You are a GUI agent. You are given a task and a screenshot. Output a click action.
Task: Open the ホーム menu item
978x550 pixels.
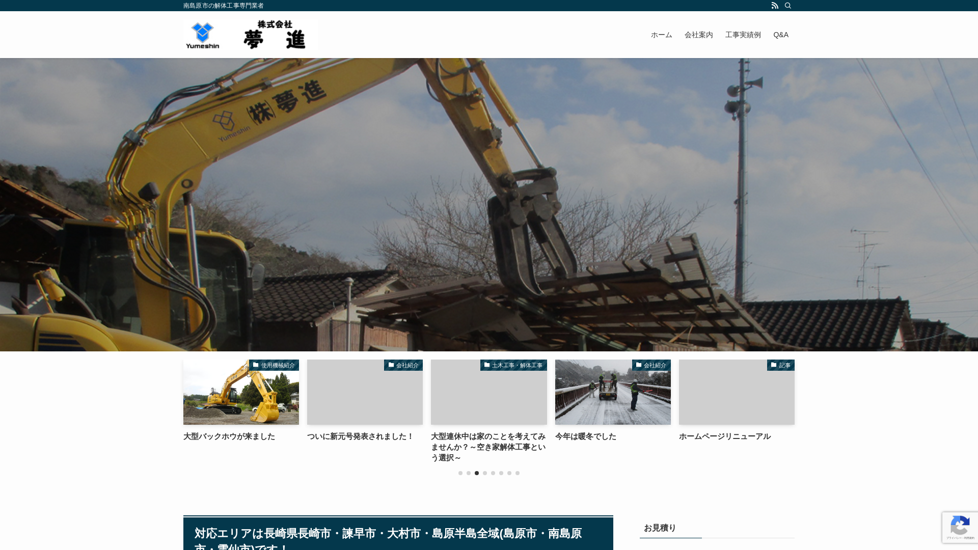(661, 35)
